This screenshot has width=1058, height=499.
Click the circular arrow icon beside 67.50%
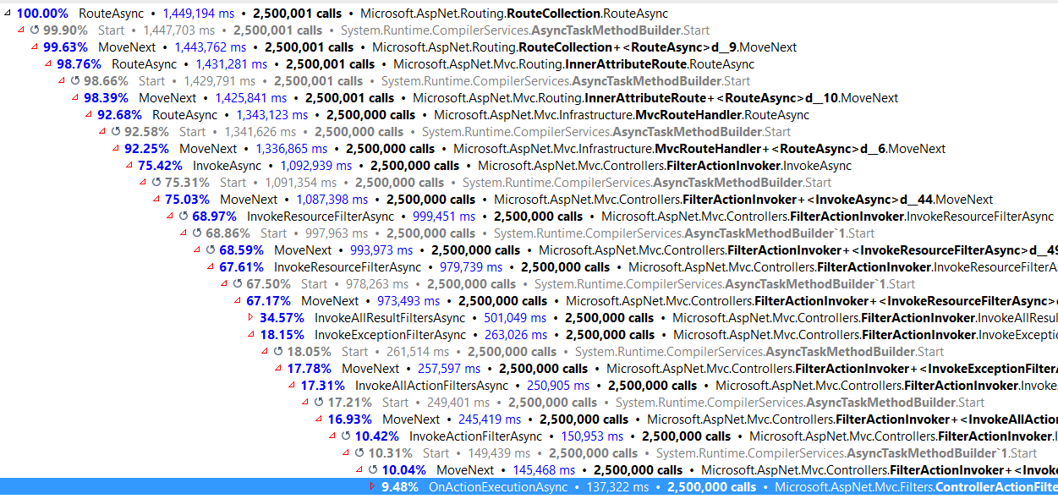click(238, 284)
